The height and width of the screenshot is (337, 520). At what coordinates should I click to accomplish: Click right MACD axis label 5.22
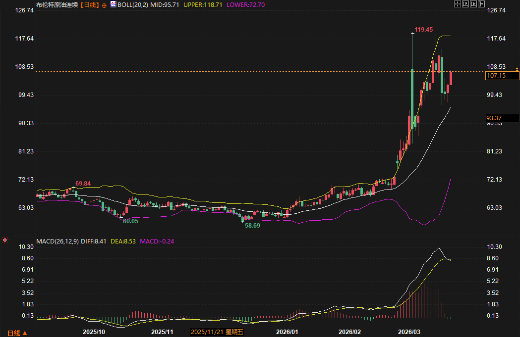(x=492, y=281)
